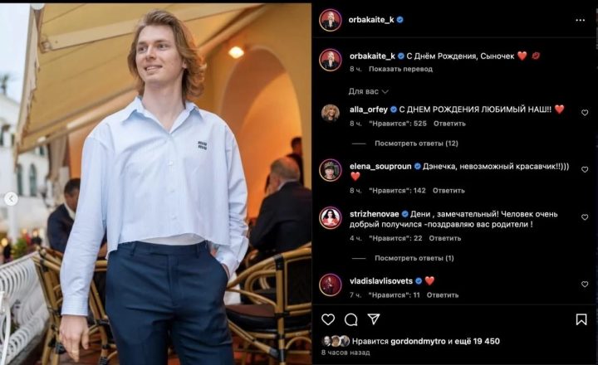Viewport: 598px width, 365px height.
Task: Expand 'Посмотреть ответы (12)' replies
Action: [416, 144]
